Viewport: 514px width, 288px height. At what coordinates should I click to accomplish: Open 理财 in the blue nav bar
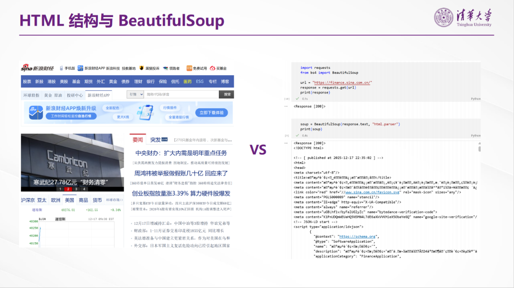[x=138, y=81]
